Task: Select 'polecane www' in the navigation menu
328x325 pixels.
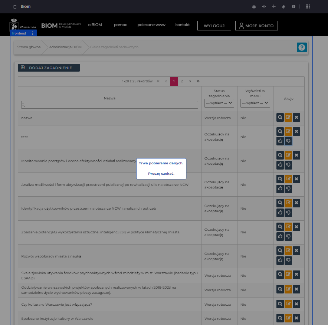Action: 151,25
